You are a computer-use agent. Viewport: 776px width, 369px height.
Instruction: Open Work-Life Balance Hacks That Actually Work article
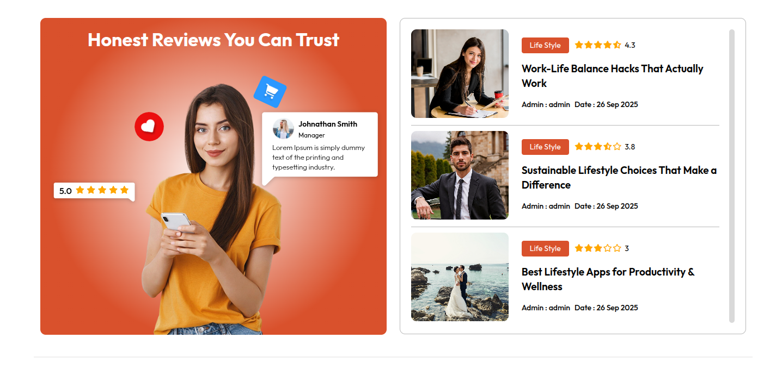coord(612,76)
